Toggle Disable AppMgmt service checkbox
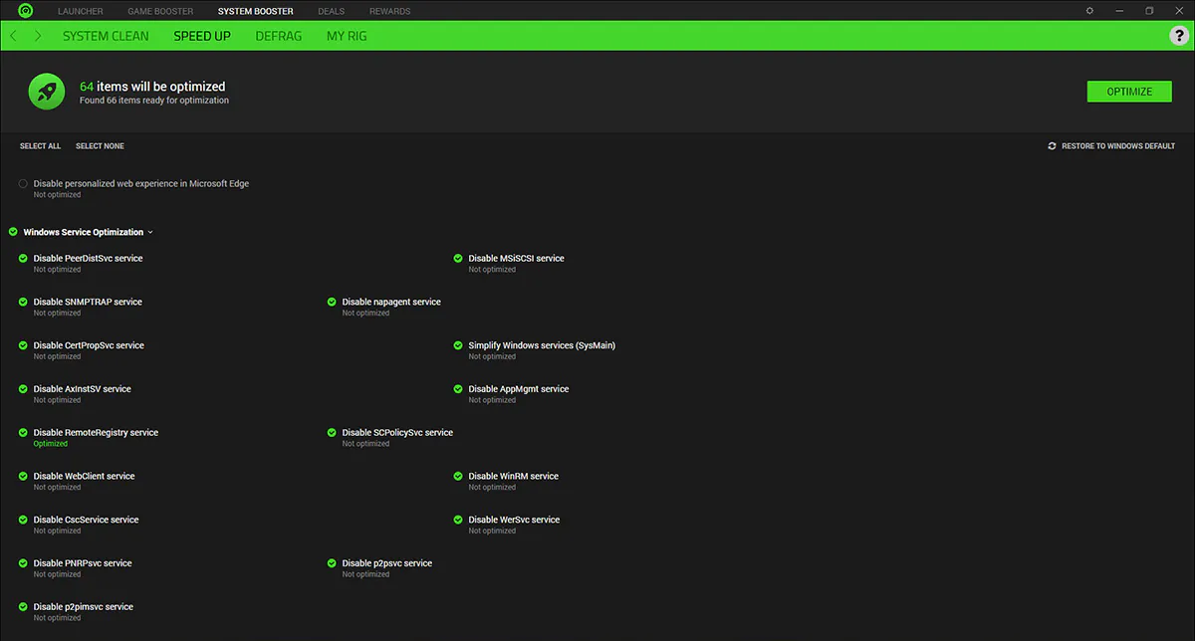Image resolution: width=1195 pixels, height=641 pixels. pos(458,389)
